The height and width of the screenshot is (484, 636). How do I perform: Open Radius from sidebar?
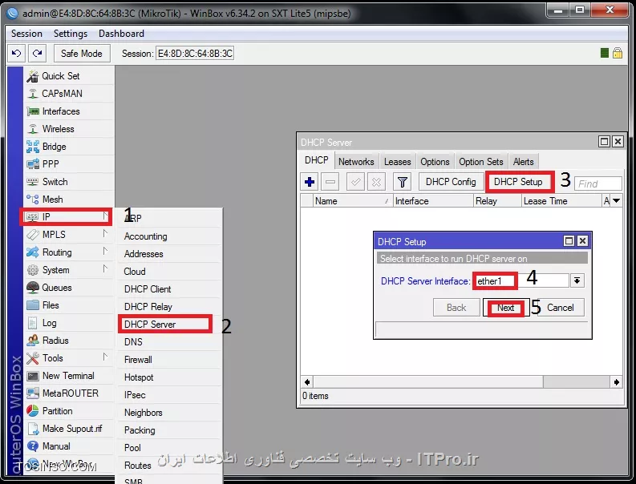(x=68, y=341)
